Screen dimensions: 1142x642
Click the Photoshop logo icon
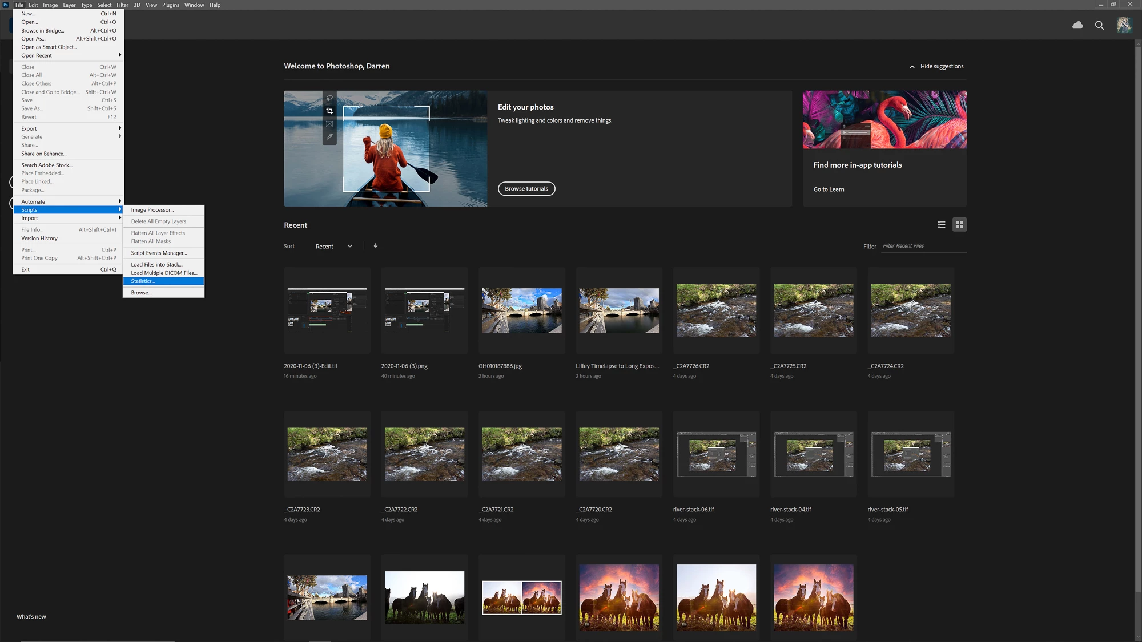[x=6, y=5]
